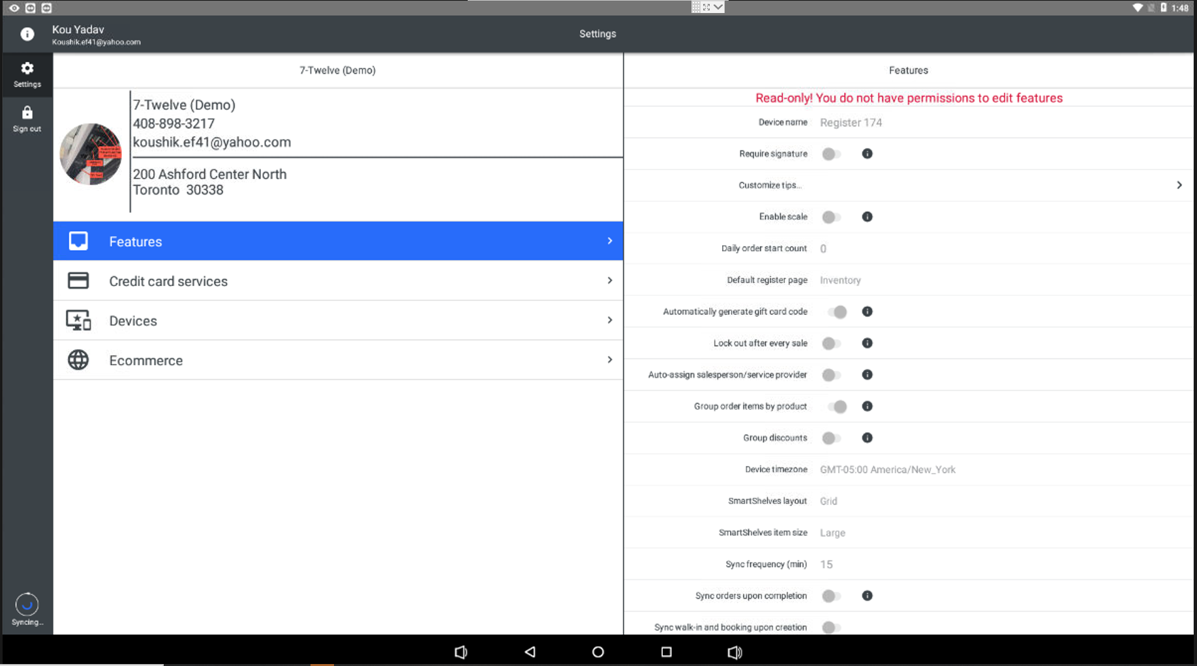Open Credit card services menu item

[x=338, y=281]
